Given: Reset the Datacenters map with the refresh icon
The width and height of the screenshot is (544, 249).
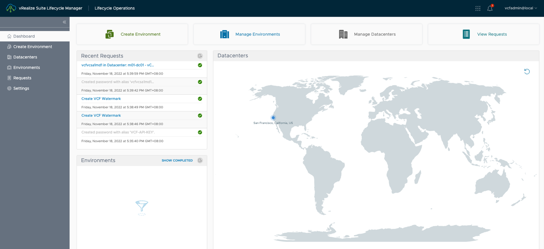Looking at the screenshot, I should coord(527,71).
